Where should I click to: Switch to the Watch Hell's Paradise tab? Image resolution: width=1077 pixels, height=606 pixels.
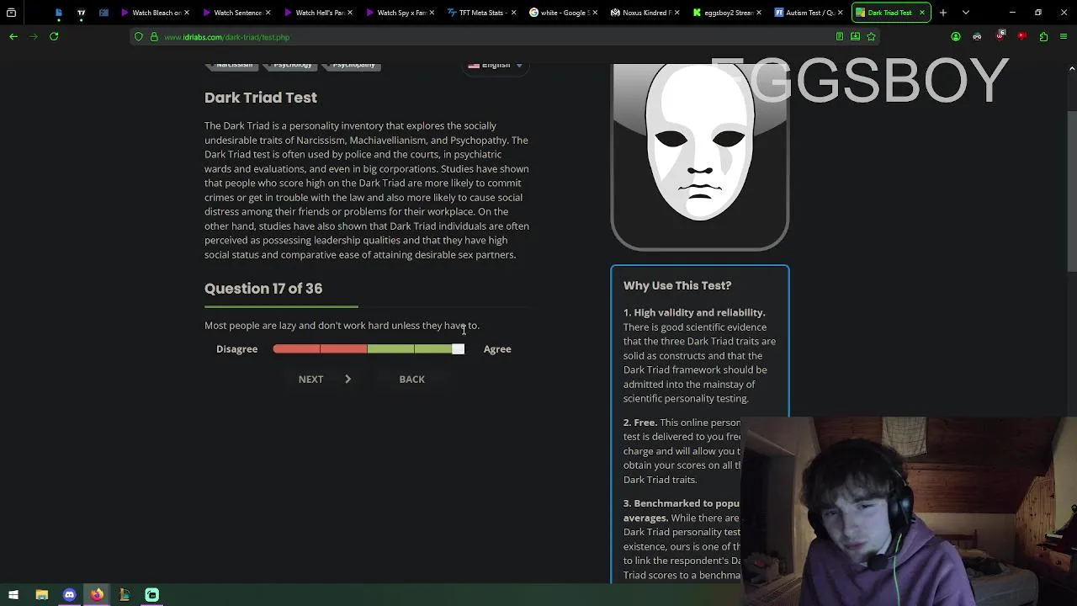pos(320,13)
